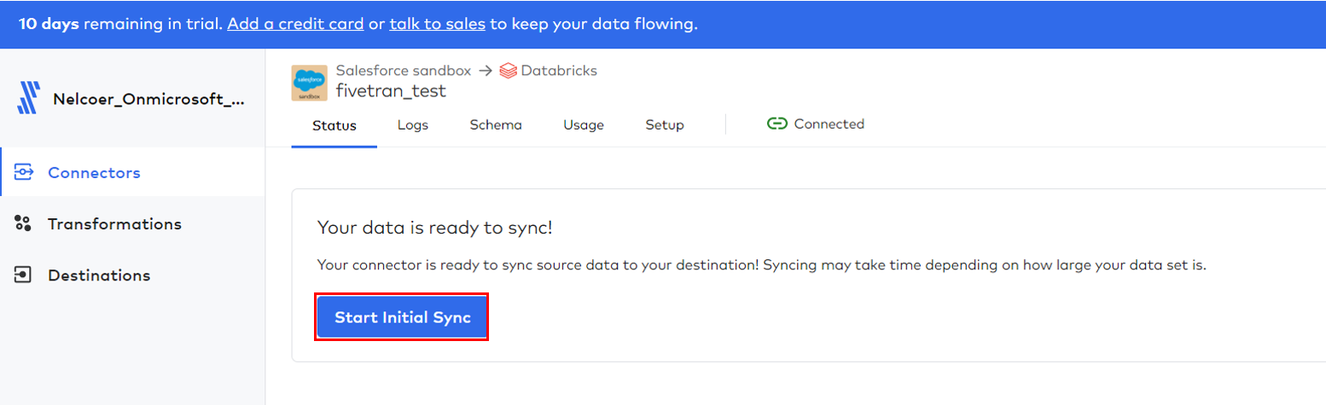
Task: View the Usage tab
Action: pos(584,125)
